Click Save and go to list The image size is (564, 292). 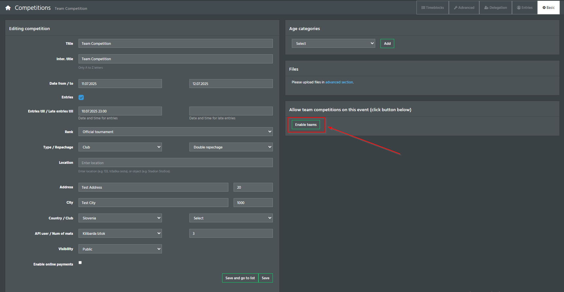240,278
